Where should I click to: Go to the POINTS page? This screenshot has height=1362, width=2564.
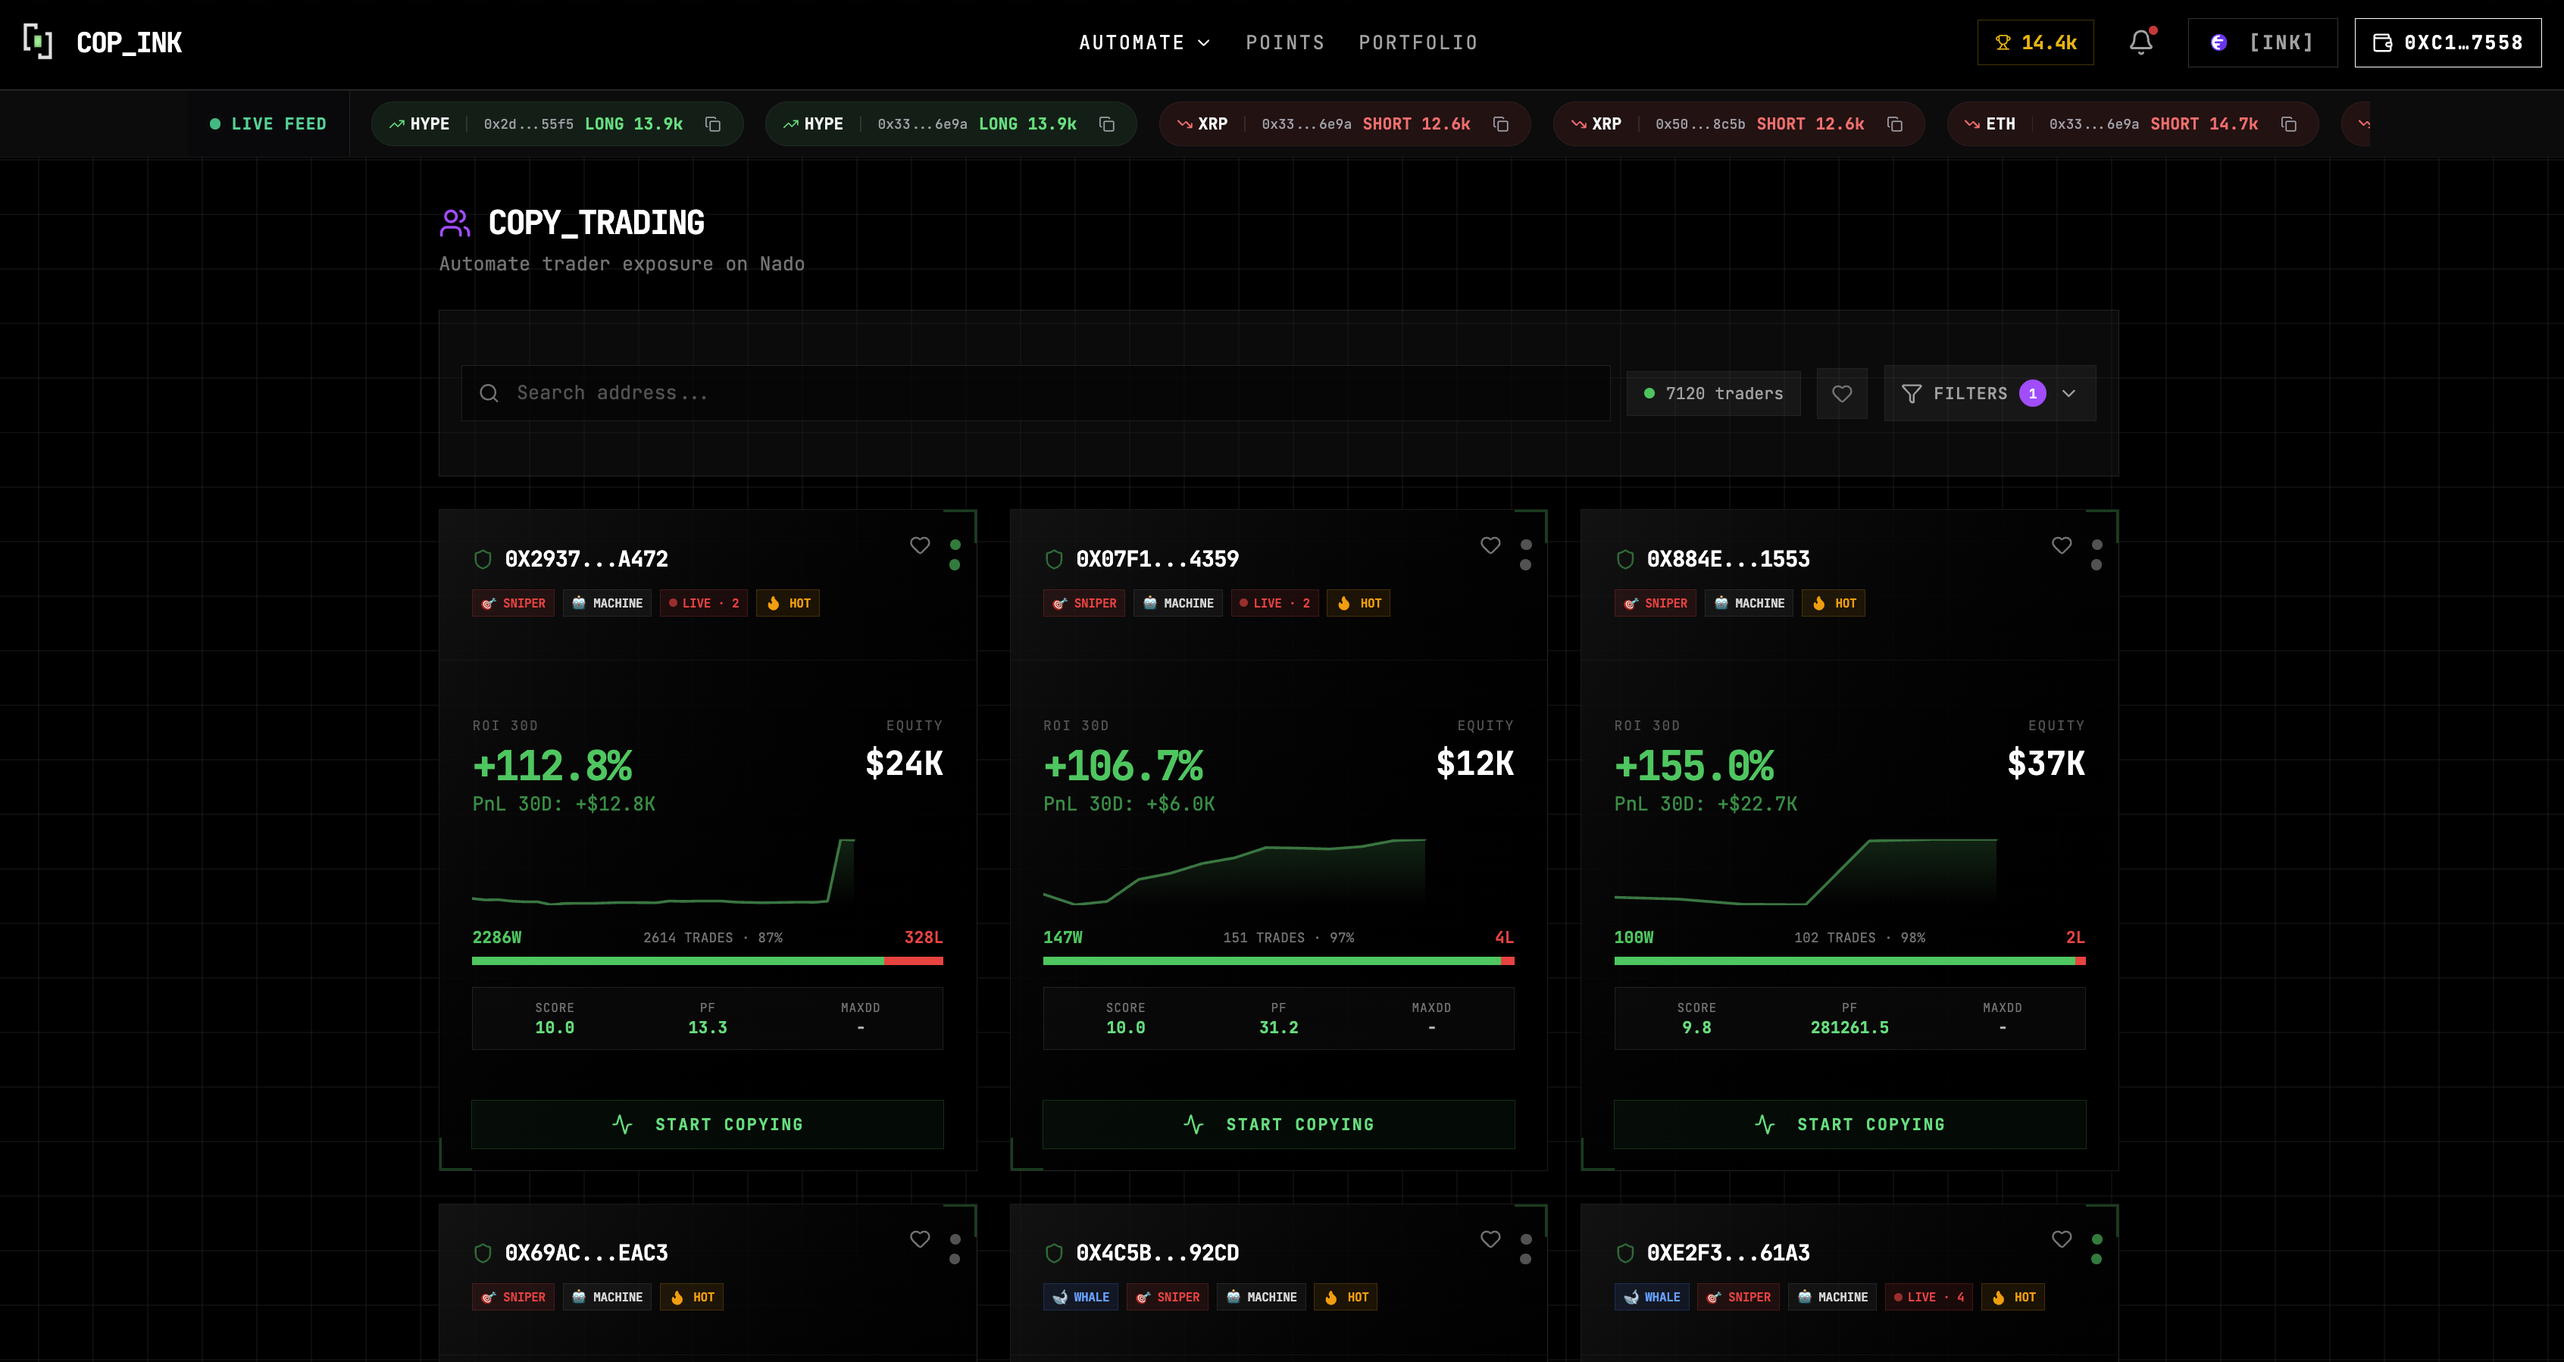coord(1284,42)
